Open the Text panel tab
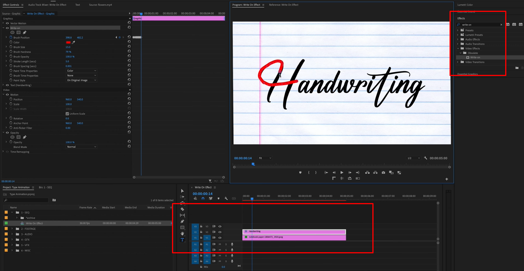Viewport: 524px width, 271px height. (78, 5)
